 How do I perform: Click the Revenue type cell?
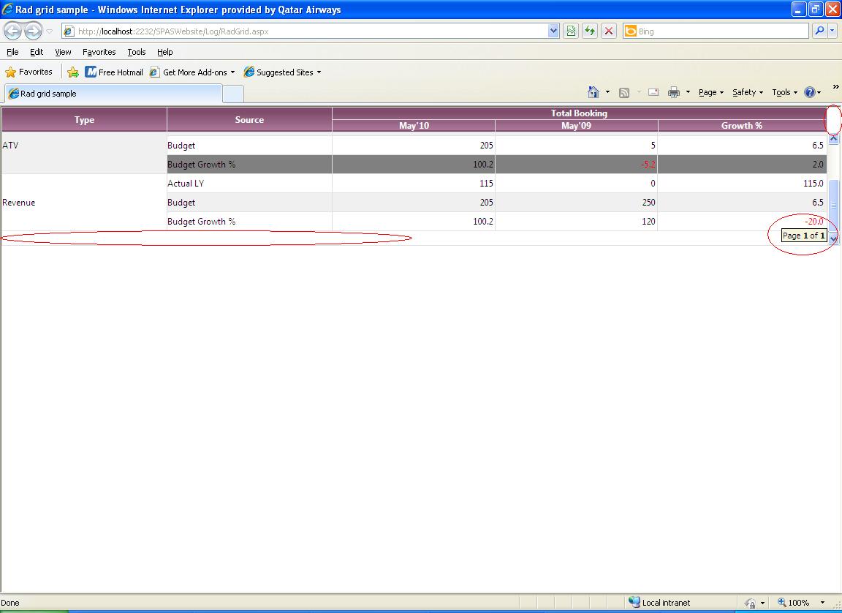(x=84, y=203)
